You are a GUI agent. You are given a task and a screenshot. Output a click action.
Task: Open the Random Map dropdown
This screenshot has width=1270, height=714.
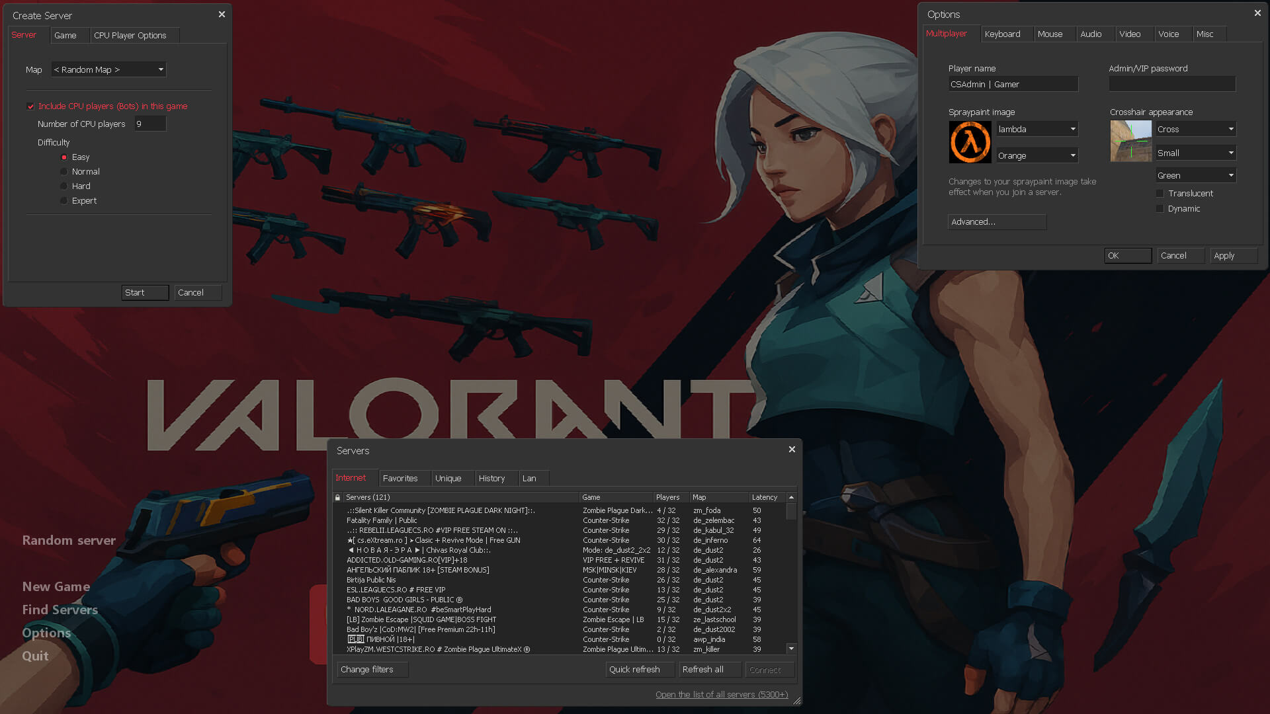coord(109,69)
